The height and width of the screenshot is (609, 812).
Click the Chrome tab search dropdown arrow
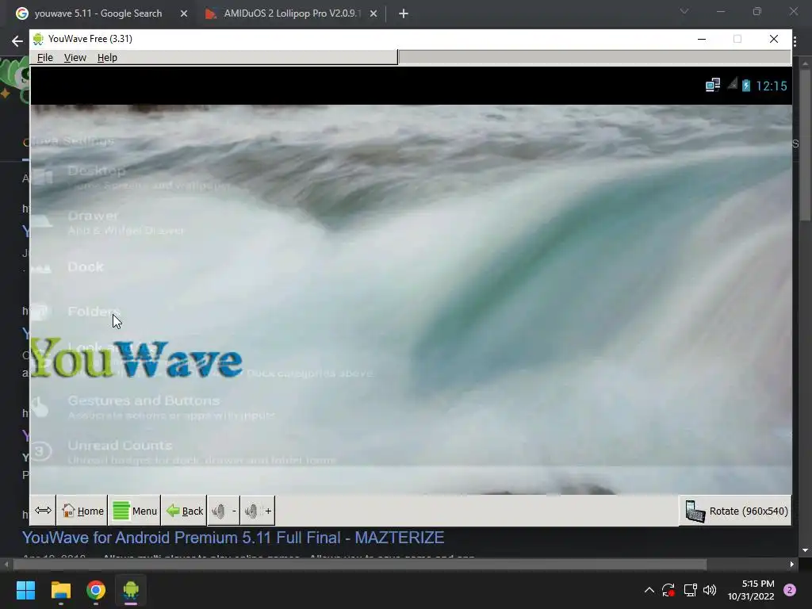click(x=684, y=11)
